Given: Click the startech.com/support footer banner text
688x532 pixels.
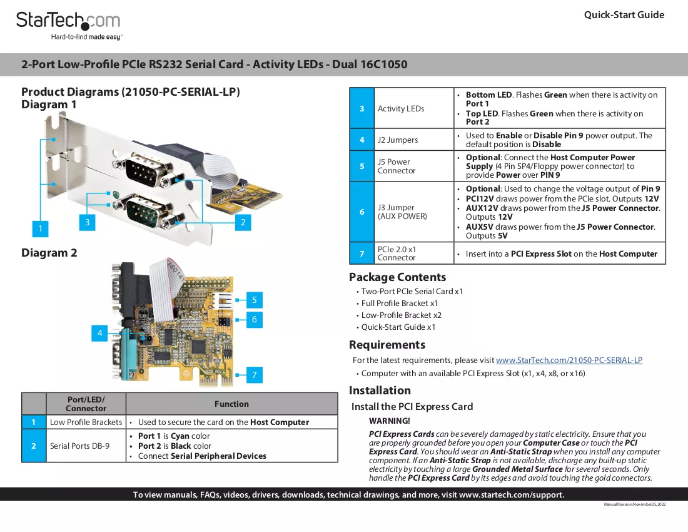Looking at the screenshot, I should (349, 494).
